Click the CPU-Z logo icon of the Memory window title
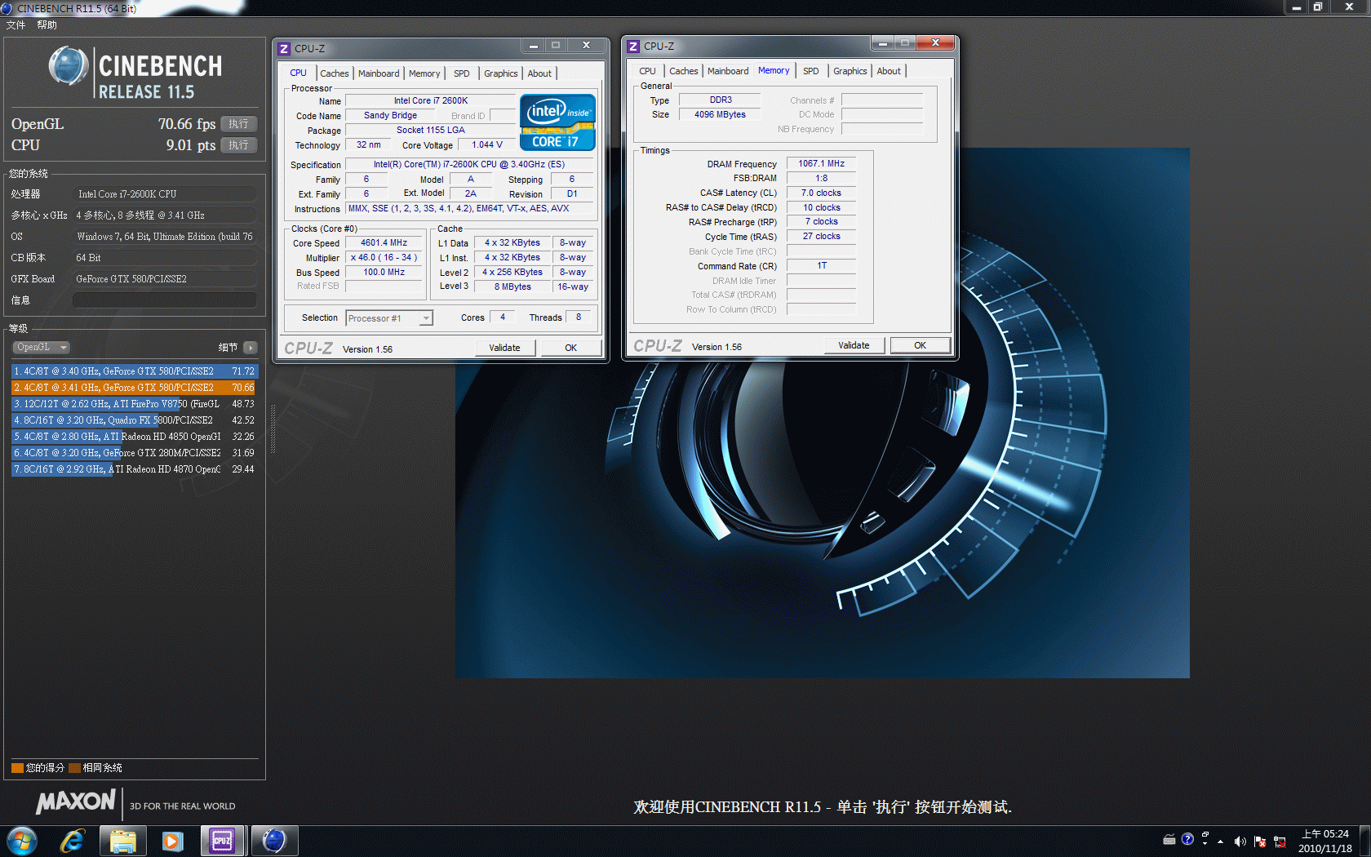The height and width of the screenshot is (857, 1371). click(x=633, y=47)
